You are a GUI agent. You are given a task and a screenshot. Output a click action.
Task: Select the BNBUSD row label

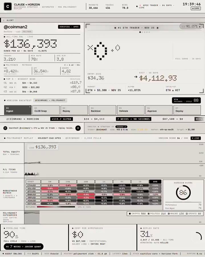point(33,194)
